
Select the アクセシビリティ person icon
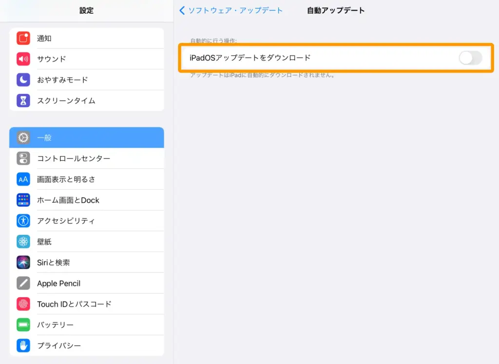click(23, 220)
